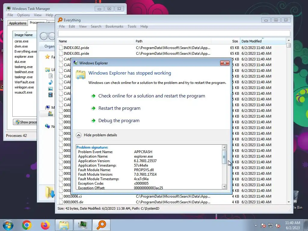Open the View menu in Everything
This screenshot has width=308, height=231.
(x=83, y=26)
